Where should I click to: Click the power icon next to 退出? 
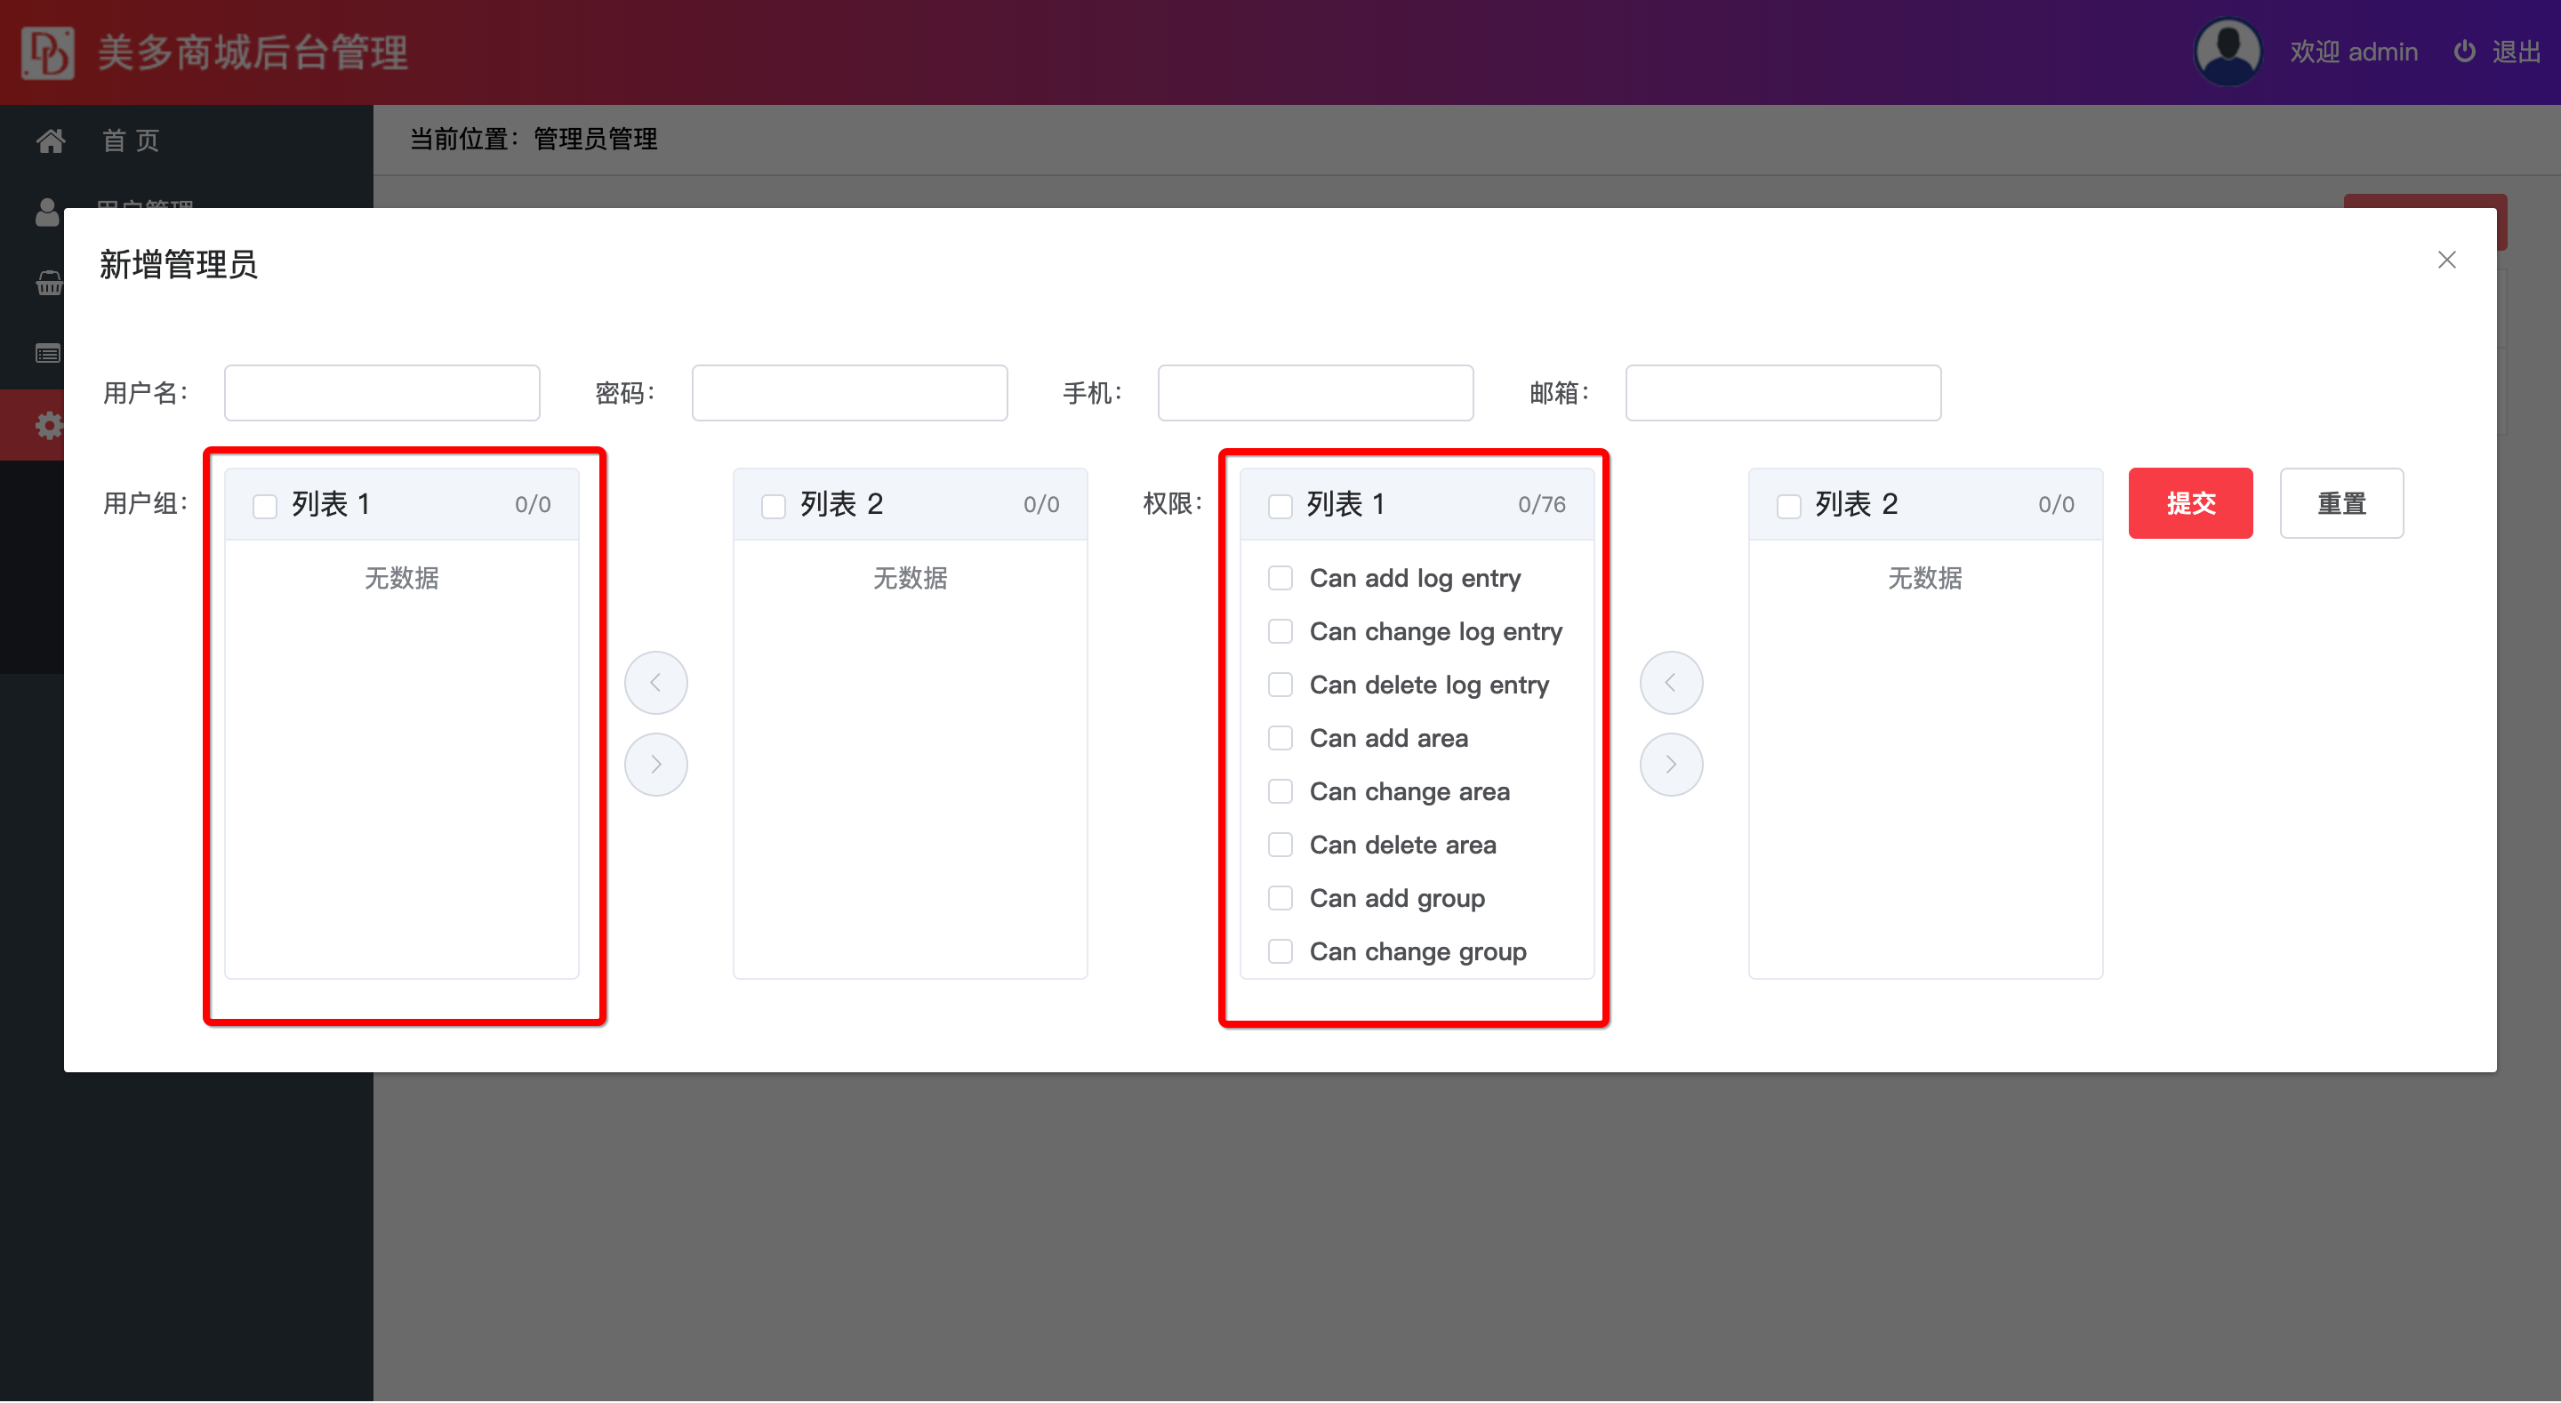point(2463,52)
